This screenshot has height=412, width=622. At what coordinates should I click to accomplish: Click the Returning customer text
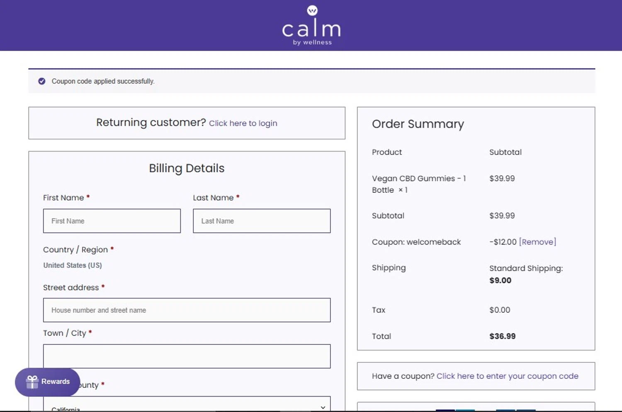pos(151,123)
